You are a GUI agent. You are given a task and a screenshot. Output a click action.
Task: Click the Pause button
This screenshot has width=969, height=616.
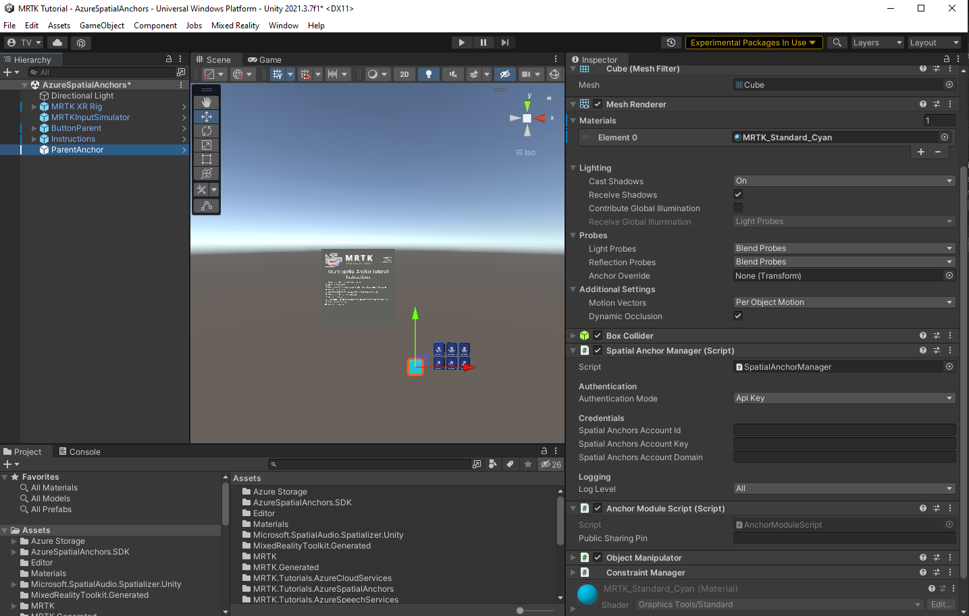pos(483,43)
